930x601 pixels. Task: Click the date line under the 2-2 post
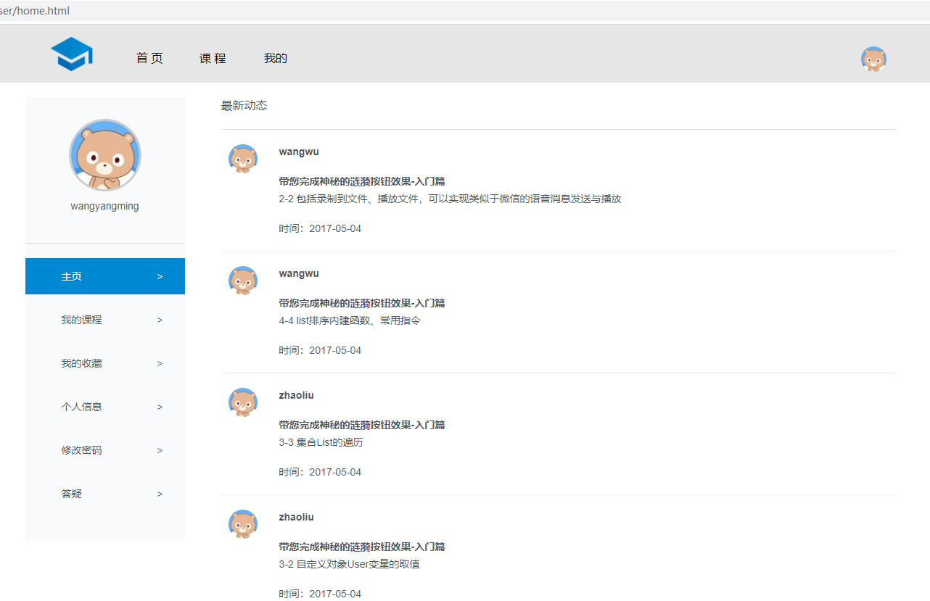point(320,228)
